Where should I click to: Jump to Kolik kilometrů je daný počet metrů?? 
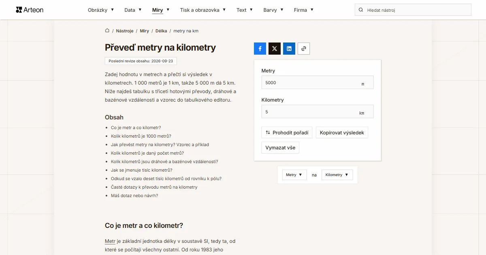coord(147,153)
